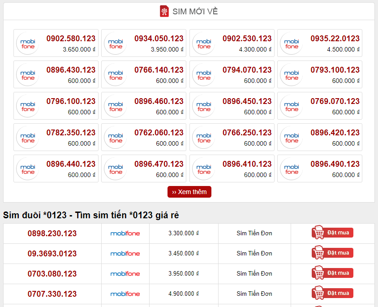Choose SIM number 0762.060.123
The width and height of the screenshot is (378, 307).
coord(159,133)
